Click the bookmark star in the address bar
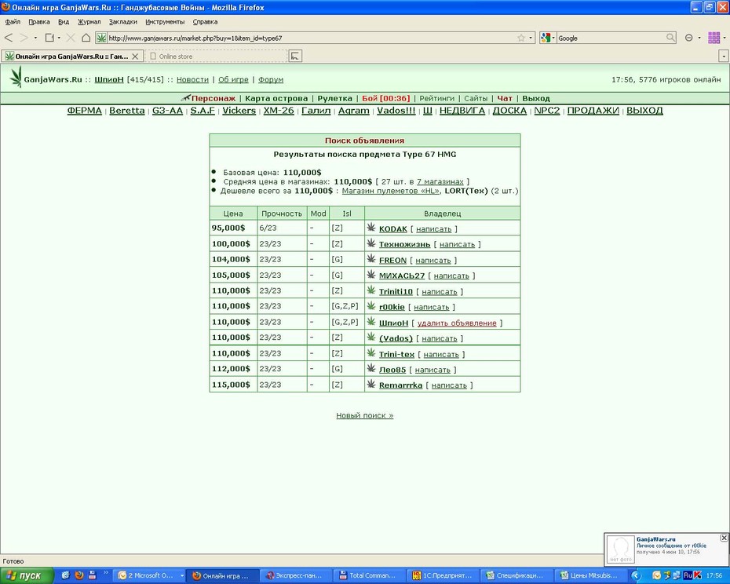The image size is (730, 584). pos(521,38)
